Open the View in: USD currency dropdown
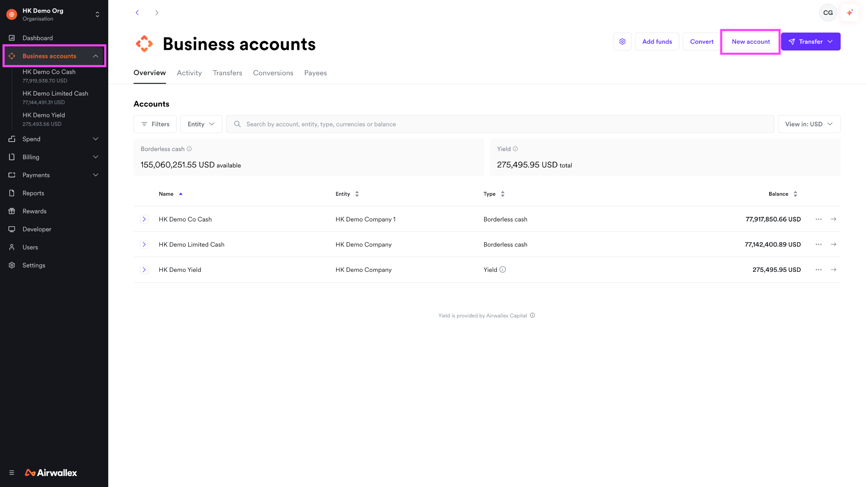 (809, 124)
